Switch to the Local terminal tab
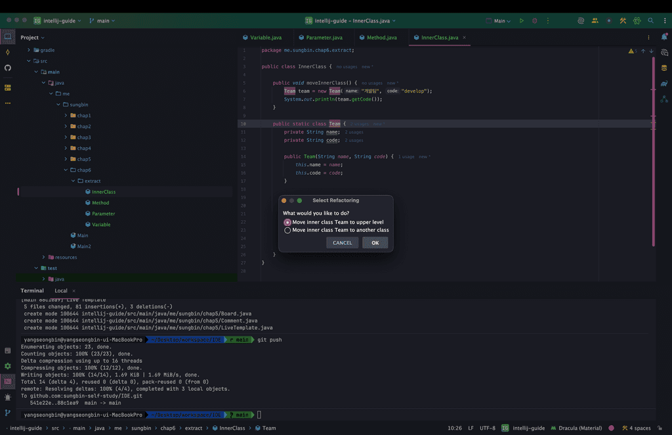 coord(61,290)
